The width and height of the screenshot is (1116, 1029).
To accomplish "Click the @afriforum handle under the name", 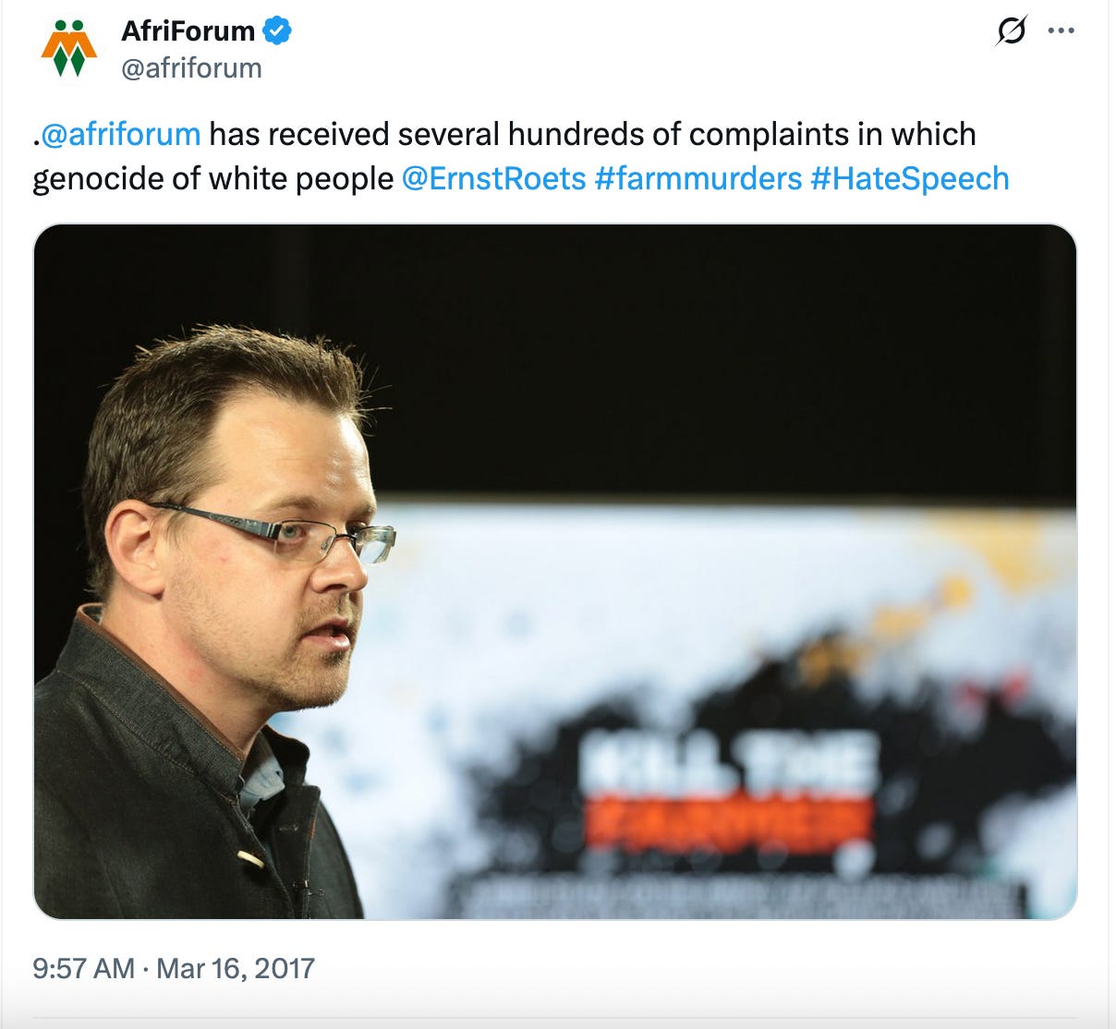I will click(x=191, y=68).
